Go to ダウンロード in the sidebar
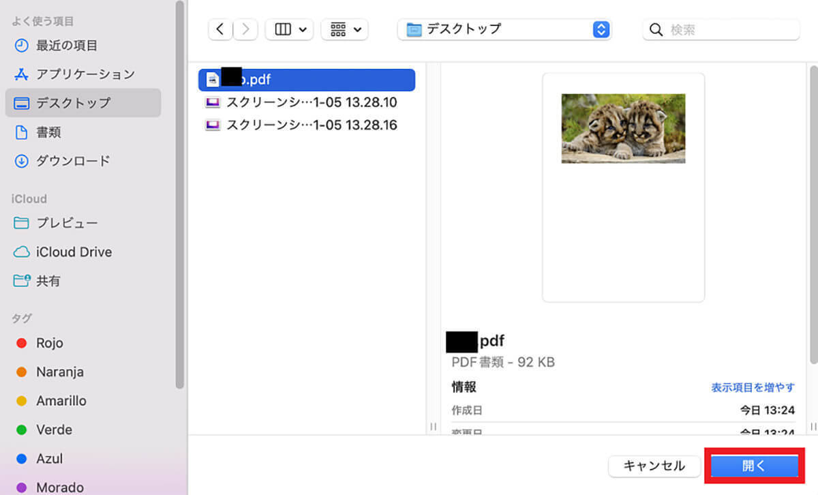The image size is (818, 495). [72, 161]
